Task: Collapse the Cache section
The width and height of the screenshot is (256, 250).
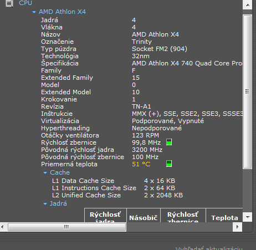Action: point(45,173)
